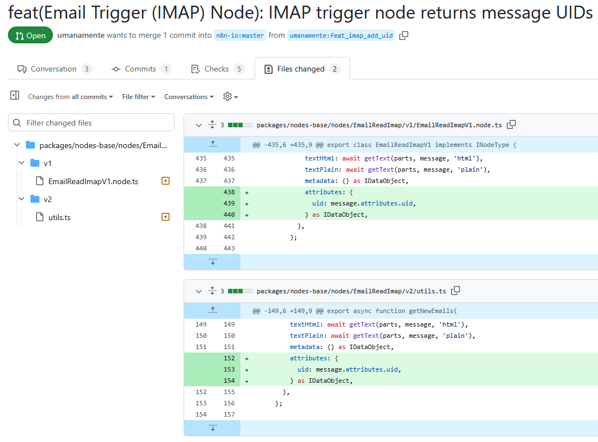Switch to the Commits tab
The width and height of the screenshot is (598, 442).
click(x=141, y=69)
